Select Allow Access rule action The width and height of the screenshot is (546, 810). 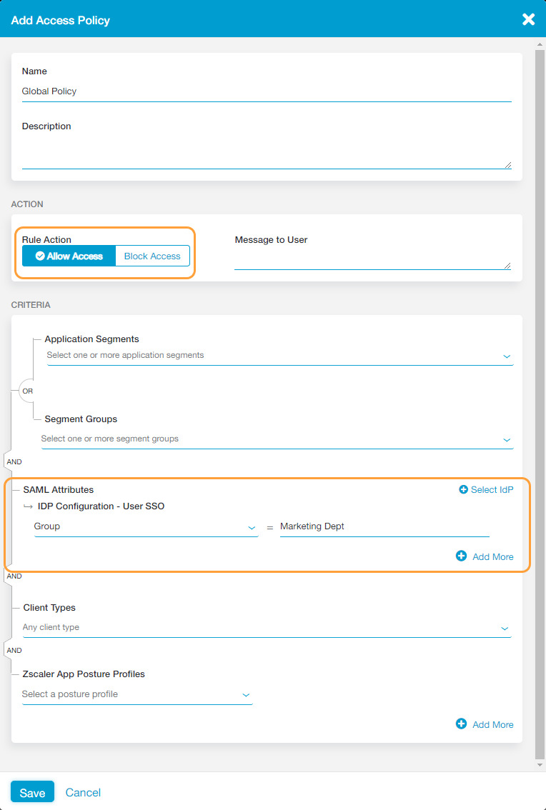point(69,256)
